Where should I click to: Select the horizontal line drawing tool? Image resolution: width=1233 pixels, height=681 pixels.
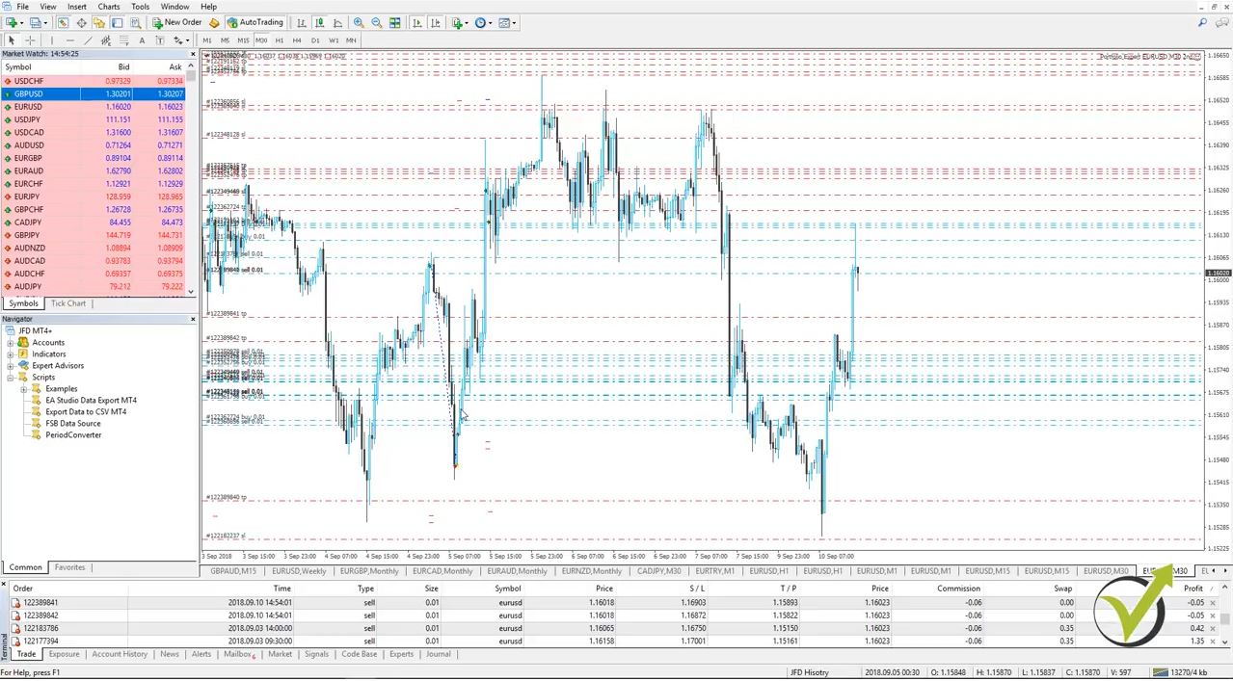(70, 39)
